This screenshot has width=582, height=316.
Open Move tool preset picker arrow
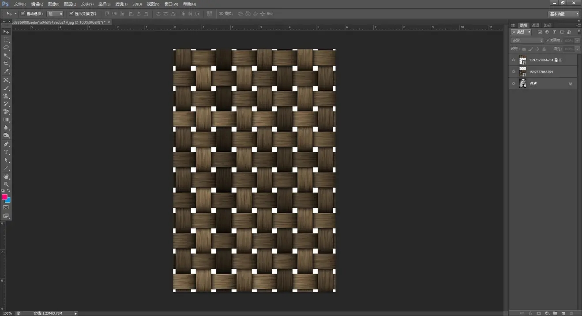[15, 14]
